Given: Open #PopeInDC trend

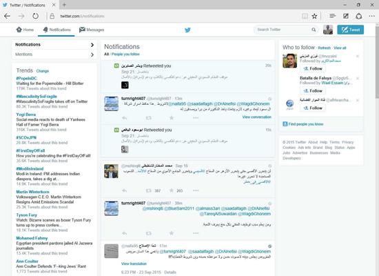Looking at the screenshot, I should point(27,79).
